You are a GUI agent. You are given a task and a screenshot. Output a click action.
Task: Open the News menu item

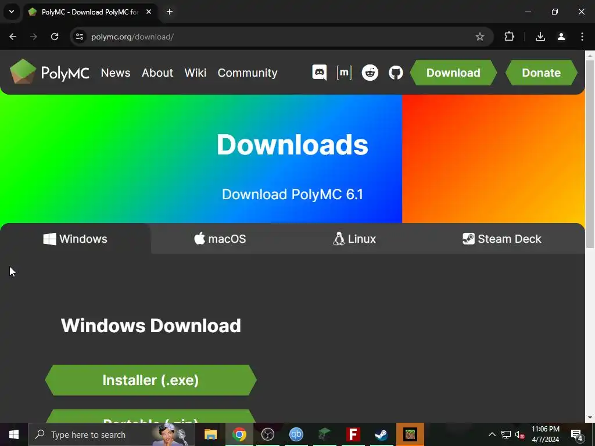[116, 73]
